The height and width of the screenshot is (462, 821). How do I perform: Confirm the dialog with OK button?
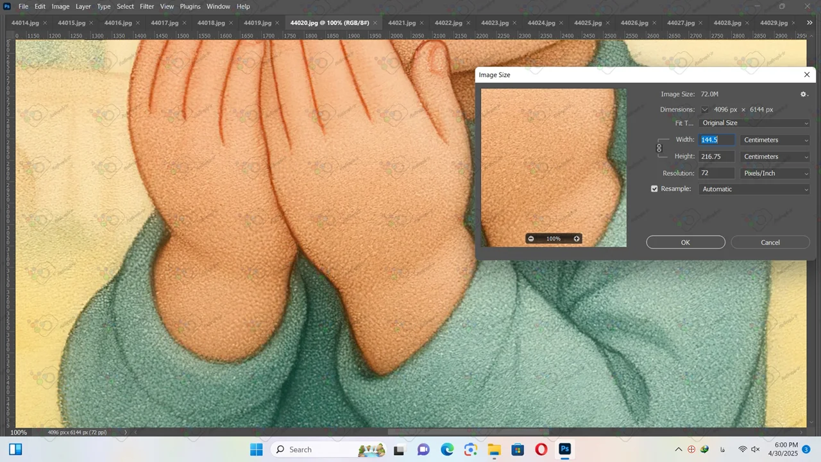pyautogui.click(x=685, y=243)
